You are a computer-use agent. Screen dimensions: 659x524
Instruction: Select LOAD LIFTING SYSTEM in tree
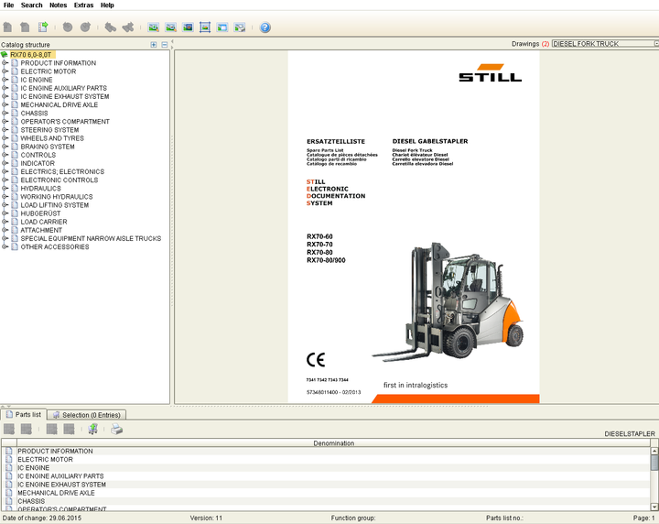tap(55, 205)
